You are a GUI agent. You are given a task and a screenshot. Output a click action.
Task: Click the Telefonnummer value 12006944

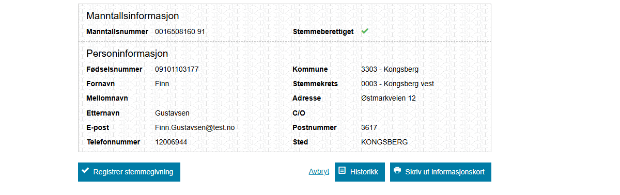tap(171, 142)
